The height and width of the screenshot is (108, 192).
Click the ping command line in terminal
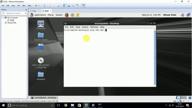(85, 30)
